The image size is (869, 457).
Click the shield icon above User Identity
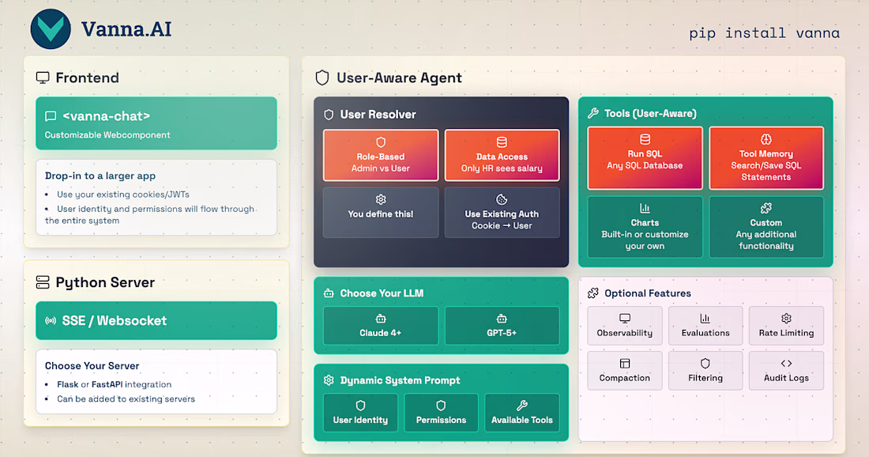[361, 406]
